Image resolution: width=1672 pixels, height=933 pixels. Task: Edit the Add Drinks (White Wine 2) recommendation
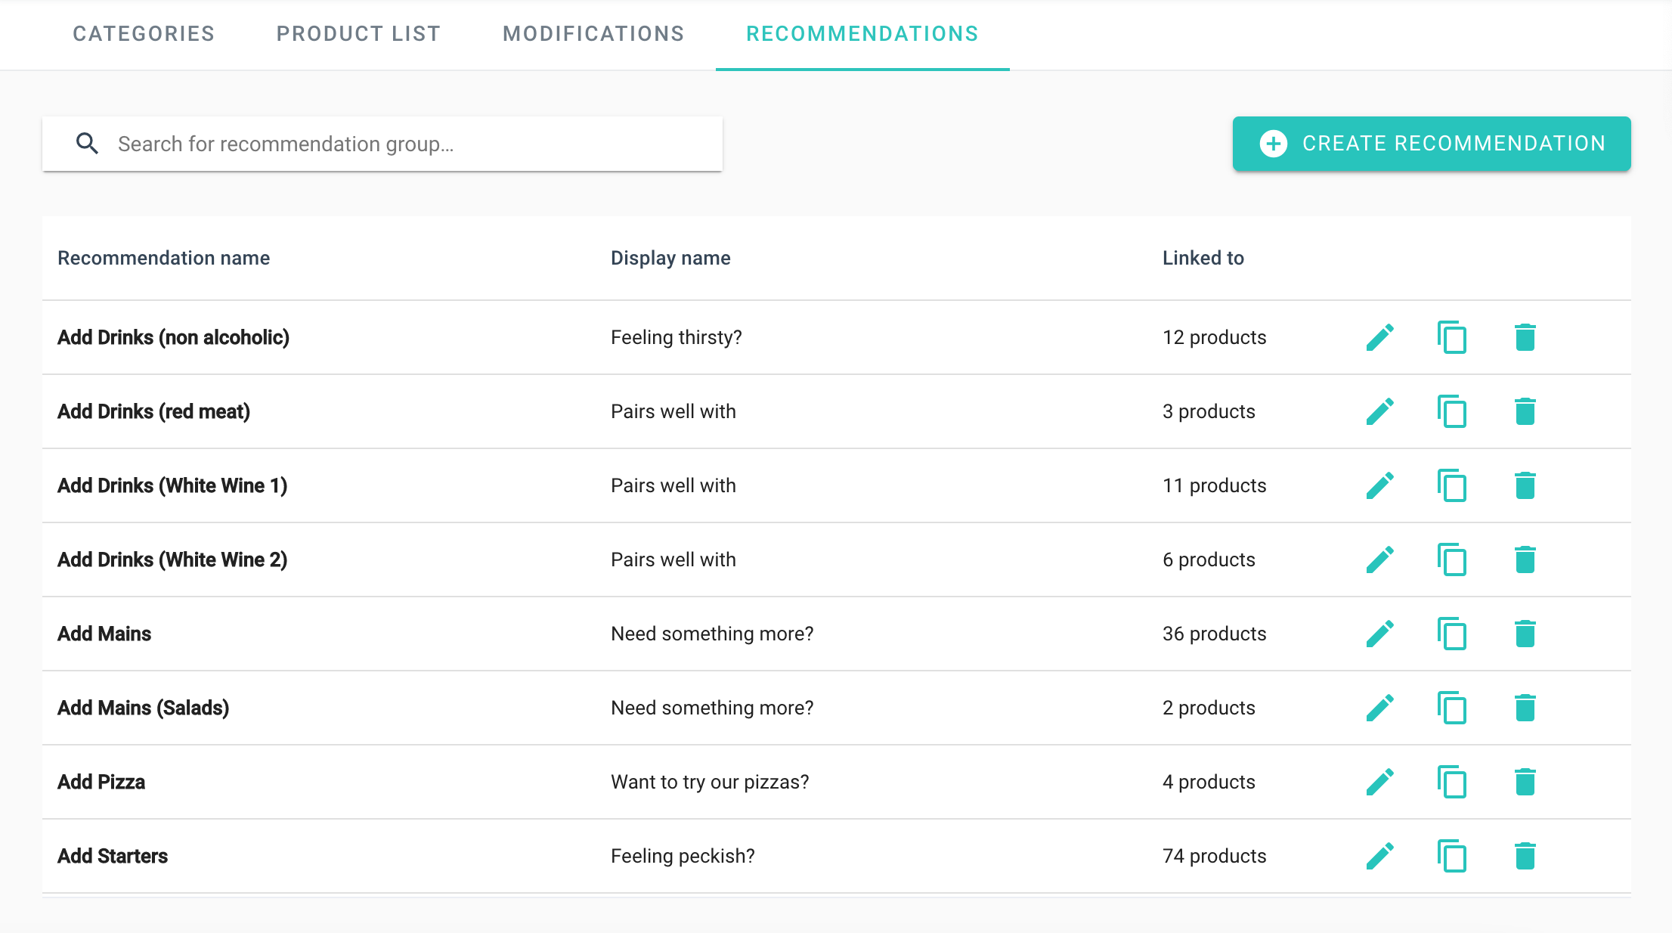pos(1379,559)
